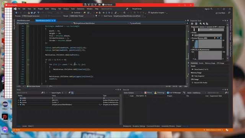Open the Garena icon on the desktop
The image size is (245, 138).
5,117
